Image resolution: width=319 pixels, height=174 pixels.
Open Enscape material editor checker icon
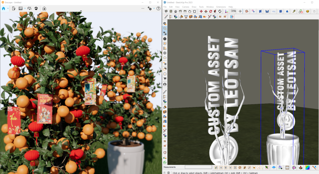click(x=165, y=53)
